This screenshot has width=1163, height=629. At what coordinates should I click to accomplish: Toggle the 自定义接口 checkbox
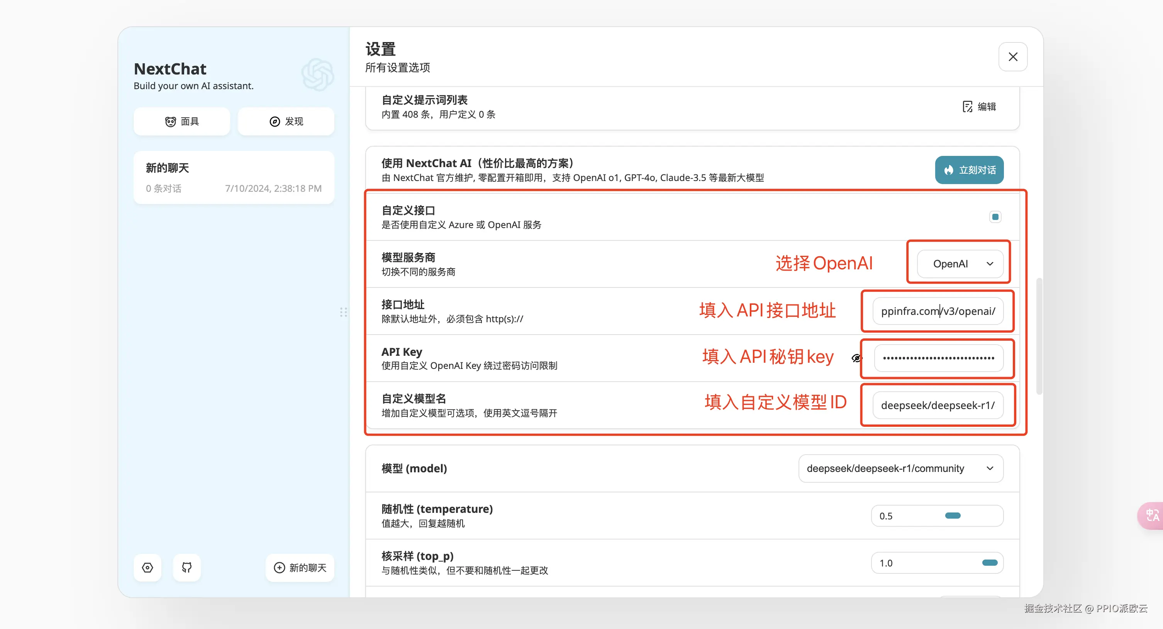pos(995,217)
